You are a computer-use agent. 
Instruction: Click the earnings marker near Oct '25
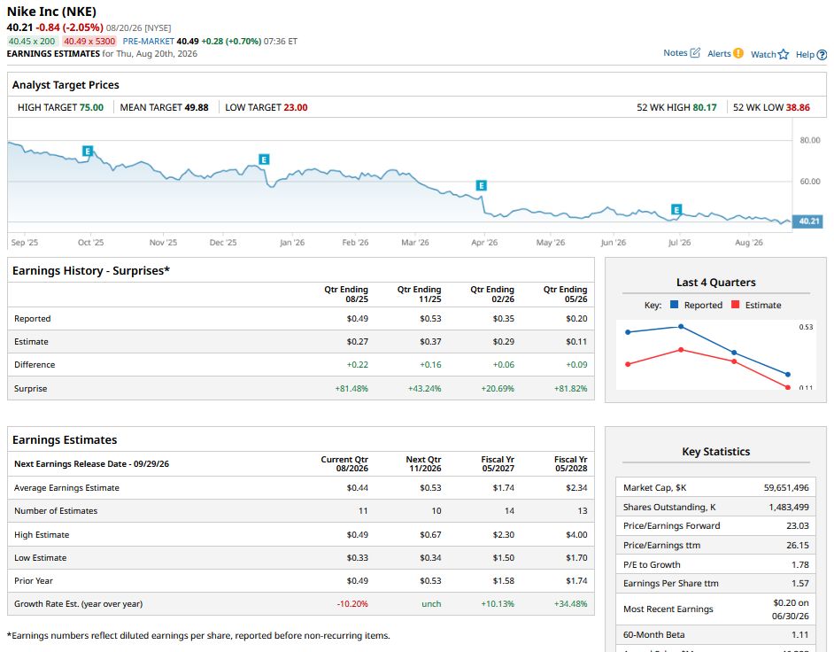click(88, 151)
